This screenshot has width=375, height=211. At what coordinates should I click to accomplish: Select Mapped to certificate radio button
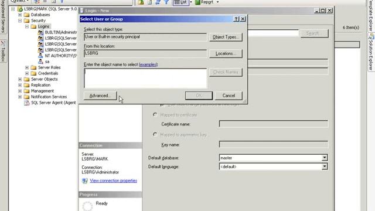(155, 115)
